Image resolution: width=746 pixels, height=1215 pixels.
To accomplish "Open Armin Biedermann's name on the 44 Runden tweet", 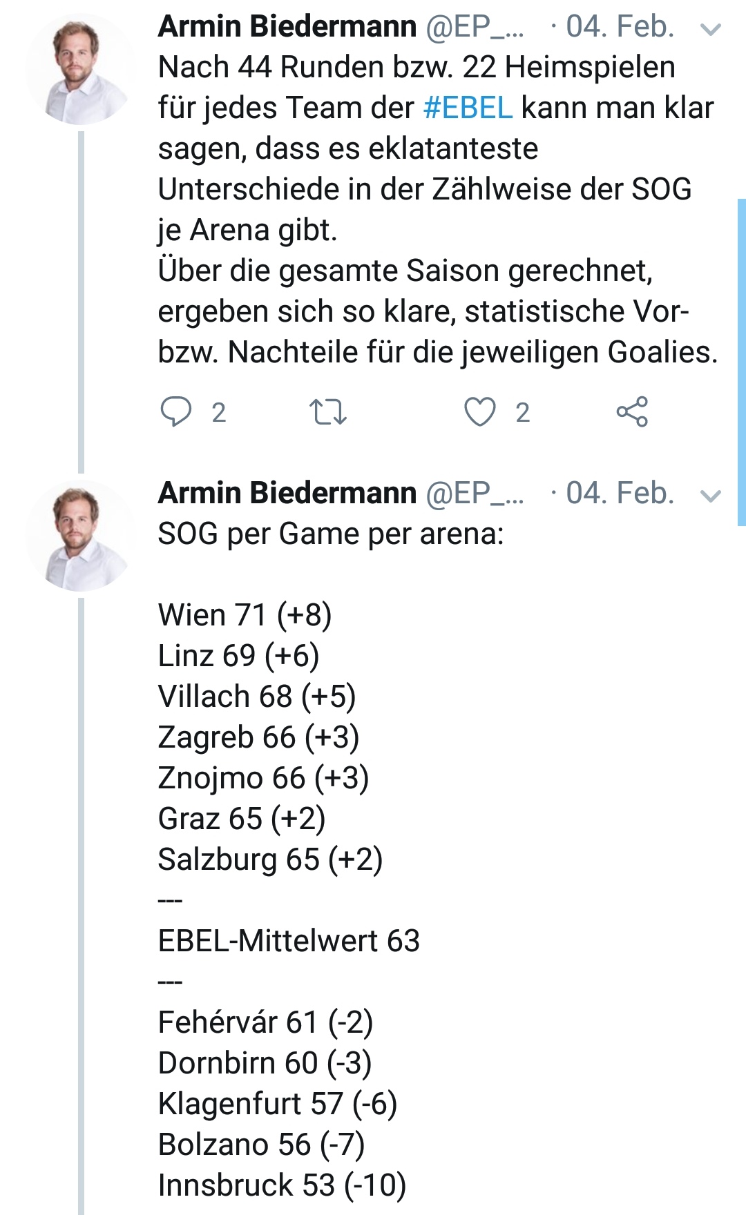I will 287,26.
